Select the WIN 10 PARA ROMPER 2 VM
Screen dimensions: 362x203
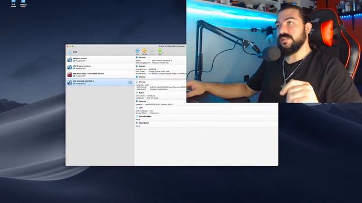point(100,82)
